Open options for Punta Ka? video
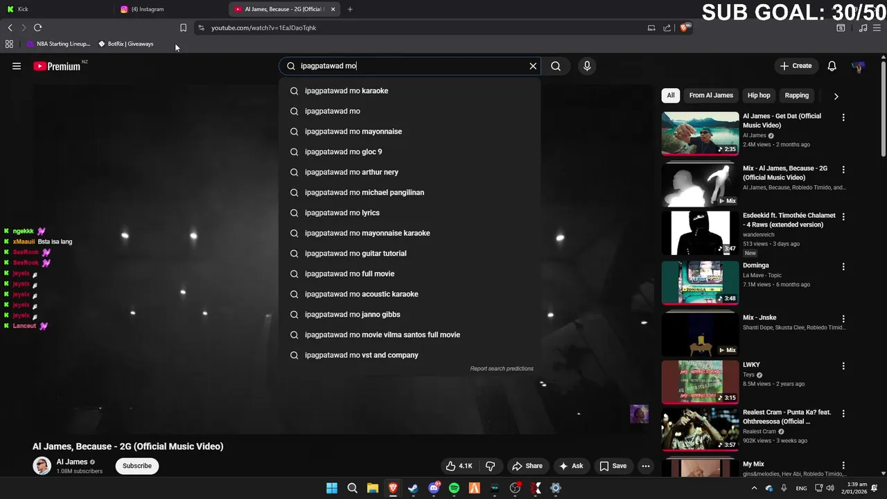Viewport: 887px width, 499px height. [843, 414]
